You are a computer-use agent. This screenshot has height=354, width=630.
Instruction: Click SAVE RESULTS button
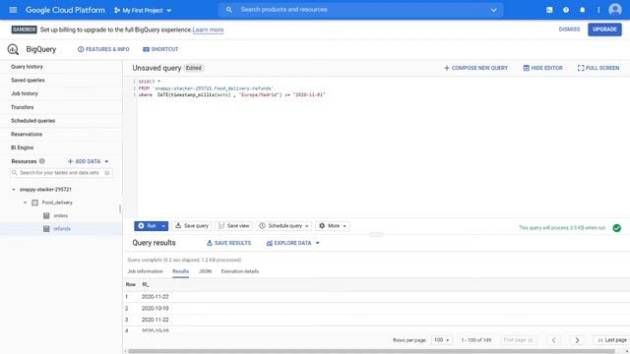tap(228, 243)
